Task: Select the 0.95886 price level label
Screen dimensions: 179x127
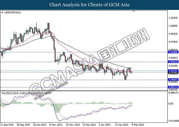Action: [x=173, y=52]
